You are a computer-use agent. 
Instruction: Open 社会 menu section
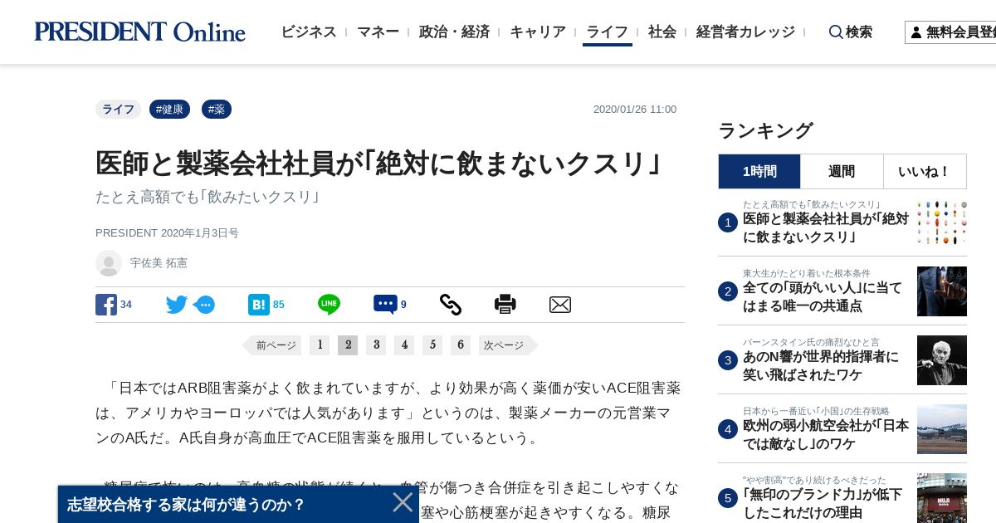tap(662, 32)
